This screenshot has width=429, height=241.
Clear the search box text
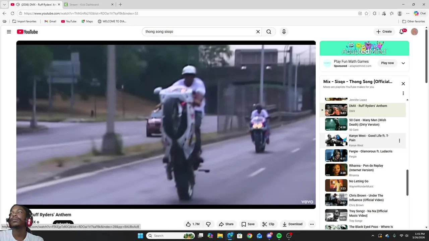point(258,32)
